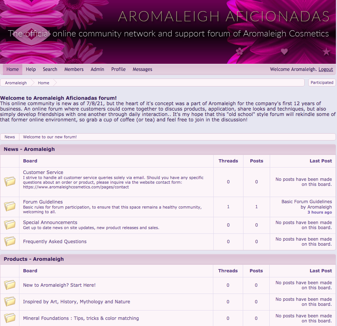
Task: Open the Messages menu item
Action: point(142,69)
